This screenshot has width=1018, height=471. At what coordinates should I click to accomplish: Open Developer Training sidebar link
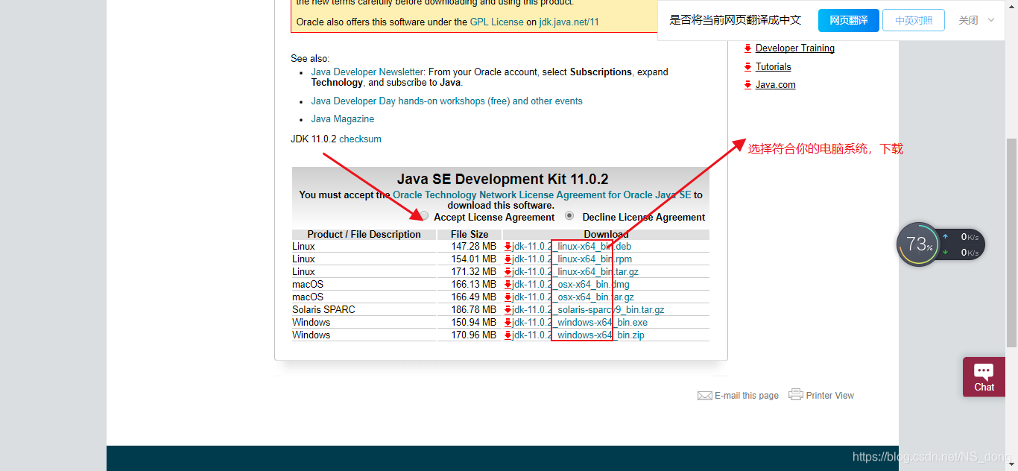pos(795,48)
